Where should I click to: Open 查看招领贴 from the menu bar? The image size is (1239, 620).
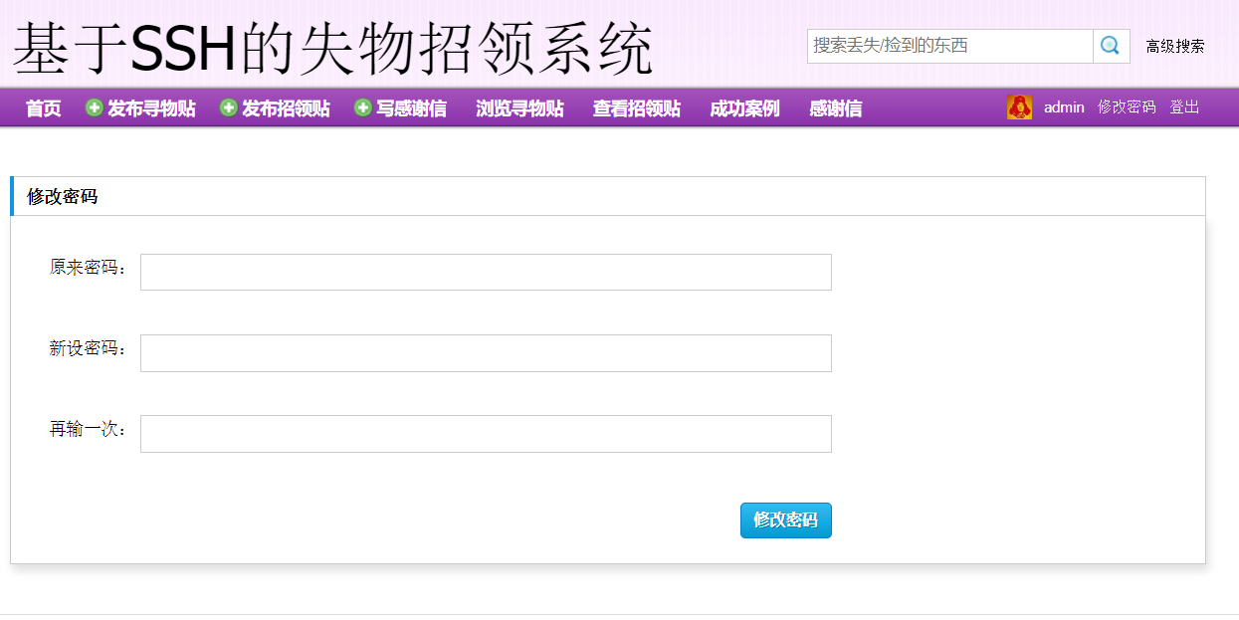pyautogui.click(x=635, y=106)
